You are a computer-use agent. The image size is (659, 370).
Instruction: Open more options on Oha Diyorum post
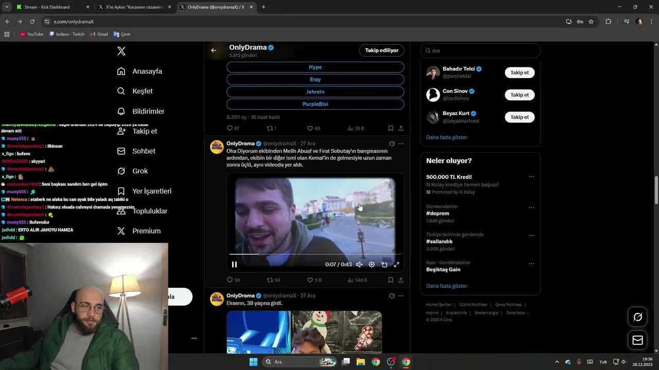pyautogui.click(x=401, y=144)
